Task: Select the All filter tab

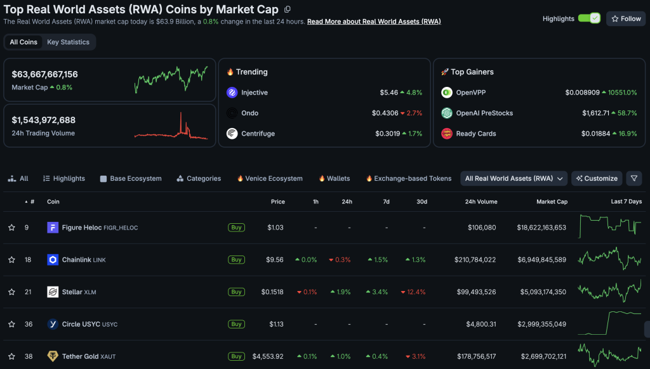Action: tap(18, 179)
